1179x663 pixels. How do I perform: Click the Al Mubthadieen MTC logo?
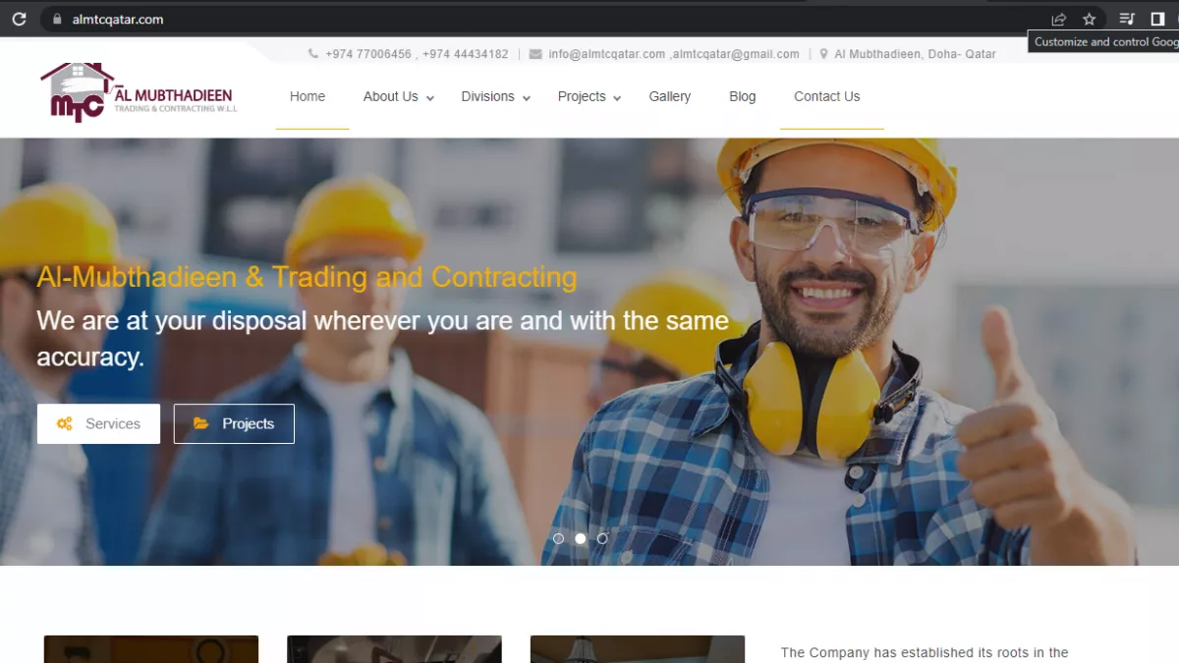coord(138,93)
